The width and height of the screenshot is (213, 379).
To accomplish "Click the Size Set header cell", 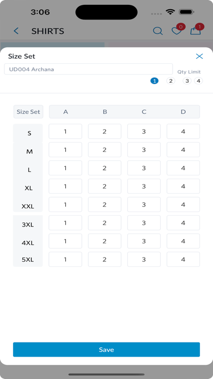I will 28,112.
